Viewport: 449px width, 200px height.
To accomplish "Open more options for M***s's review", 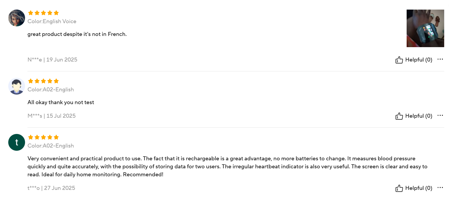I will [x=440, y=115].
